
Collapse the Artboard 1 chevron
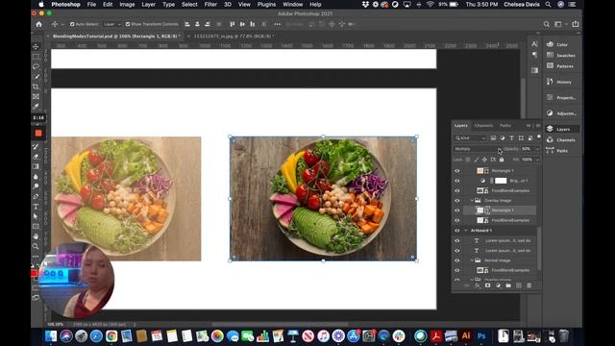click(x=466, y=231)
